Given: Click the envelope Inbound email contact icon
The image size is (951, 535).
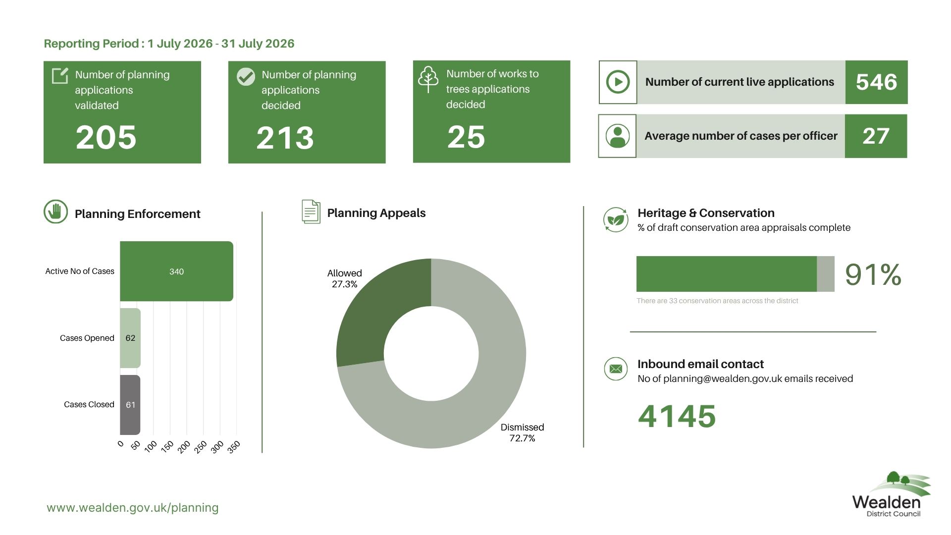Looking at the screenshot, I should pos(616,369).
